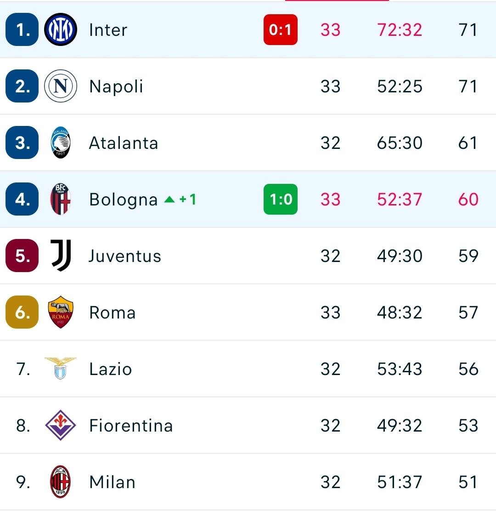
Task: Click the Napoli club crest
Action: pos(61,86)
